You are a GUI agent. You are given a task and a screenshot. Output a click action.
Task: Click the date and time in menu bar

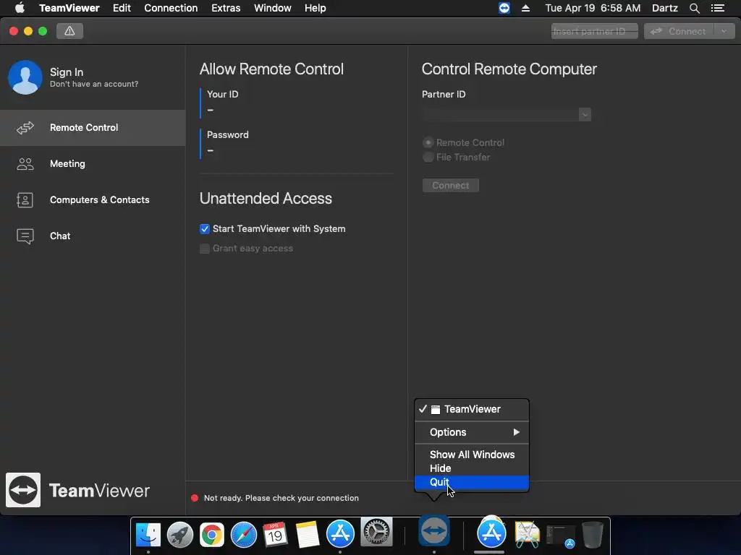click(x=593, y=8)
